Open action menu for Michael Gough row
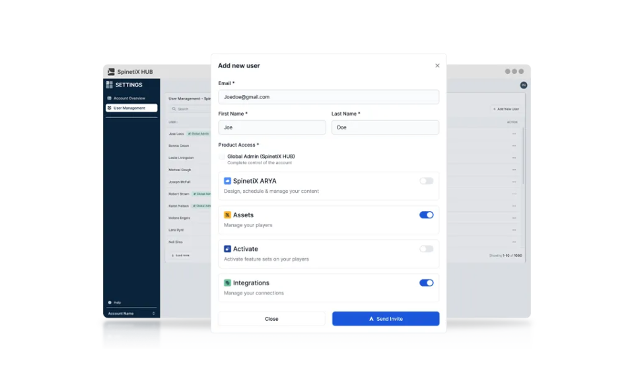The image size is (634, 373). click(514, 170)
